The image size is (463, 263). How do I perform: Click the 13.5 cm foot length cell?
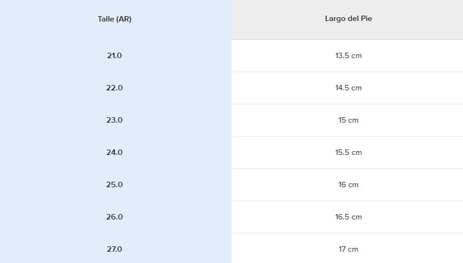[x=348, y=55]
